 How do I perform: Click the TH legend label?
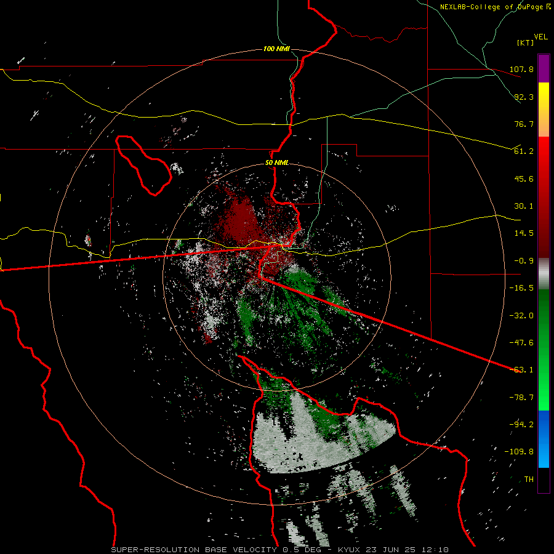[529, 480]
